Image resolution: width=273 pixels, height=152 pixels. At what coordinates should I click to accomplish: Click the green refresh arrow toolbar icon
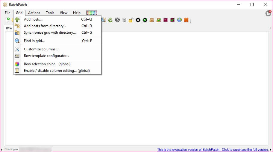click(x=110, y=20)
